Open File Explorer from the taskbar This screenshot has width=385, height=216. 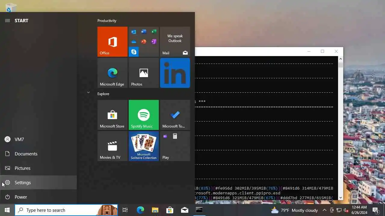[155, 210]
